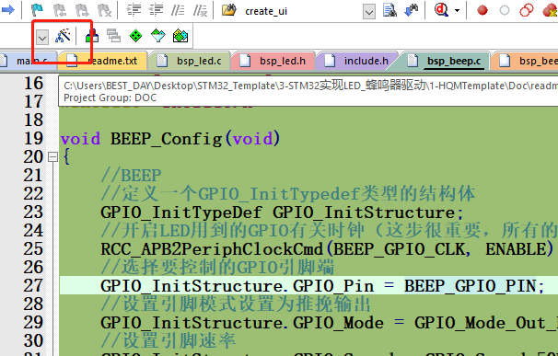Open Manage Project Items icon
Screen dimensions: 558x356
coord(92,36)
